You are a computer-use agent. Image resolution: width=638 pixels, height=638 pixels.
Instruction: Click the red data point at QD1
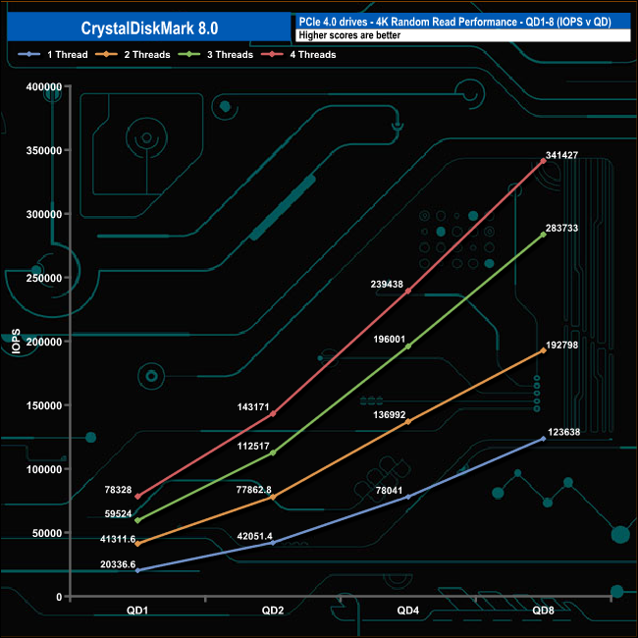pos(137,497)
